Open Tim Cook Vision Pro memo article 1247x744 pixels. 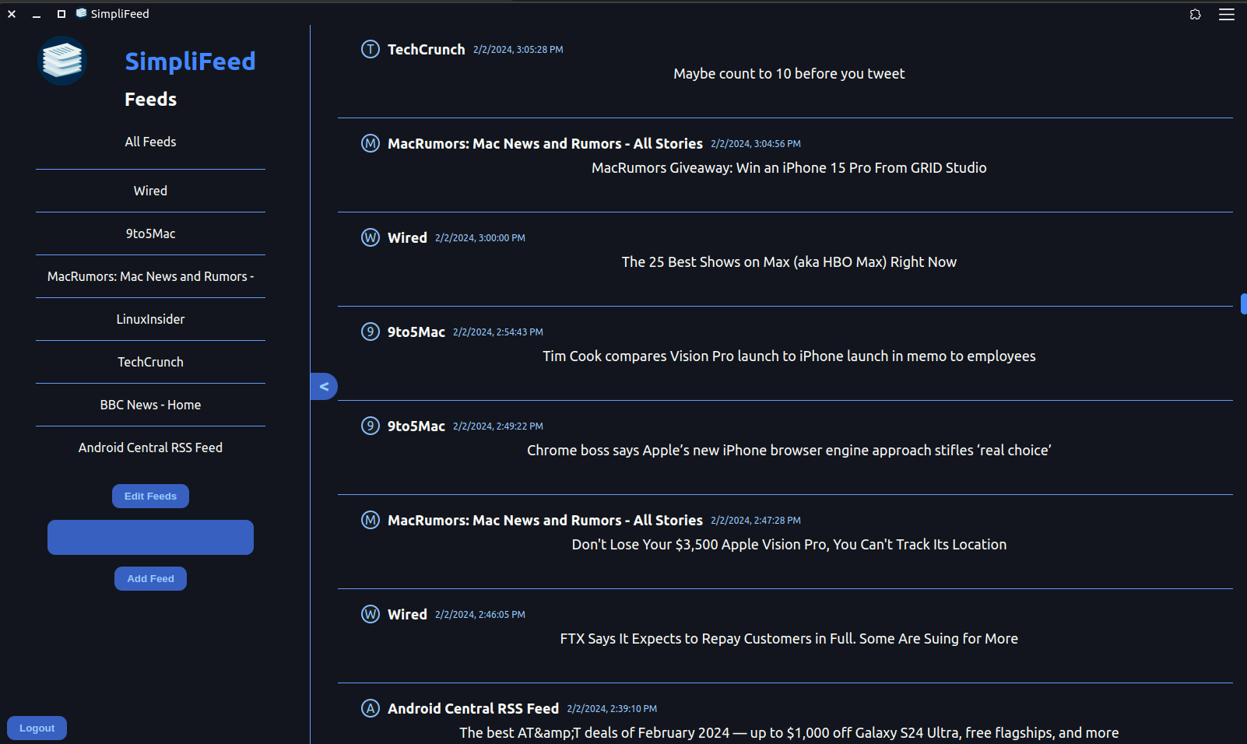point(789,356)
